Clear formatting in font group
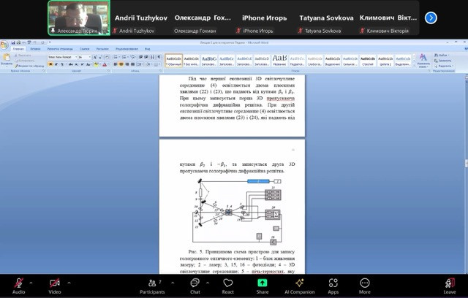 tap(107, 57)
